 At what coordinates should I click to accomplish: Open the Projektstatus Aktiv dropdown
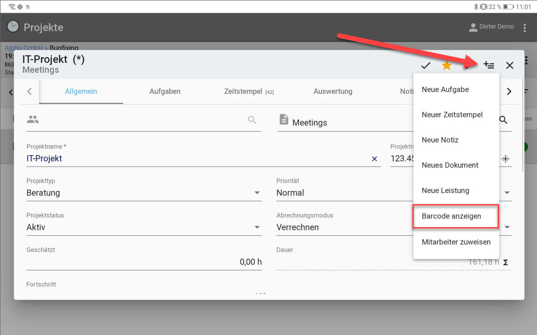144,228
